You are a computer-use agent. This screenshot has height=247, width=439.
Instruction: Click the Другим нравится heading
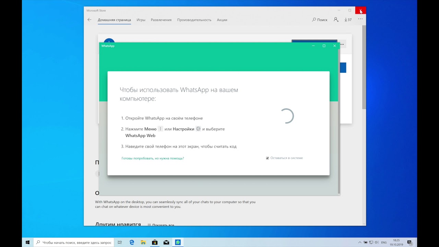[x=118, y=225]
